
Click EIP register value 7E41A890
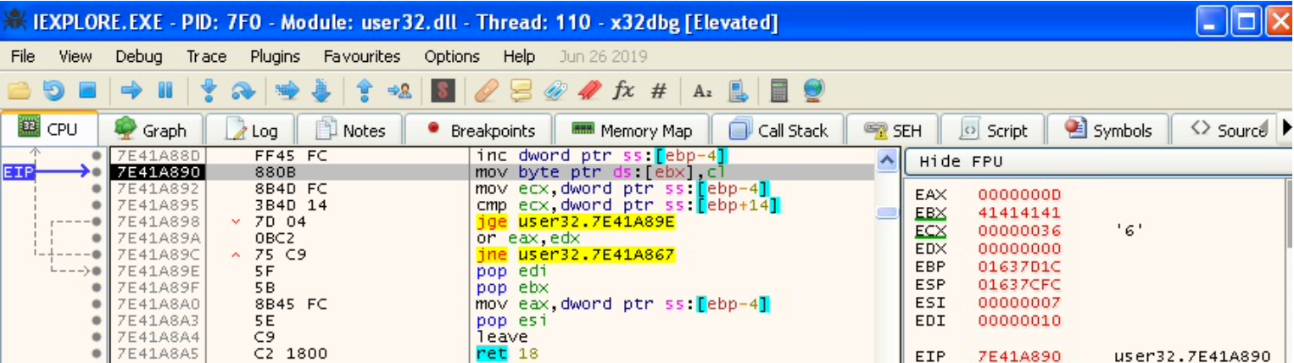(1019, 357)
